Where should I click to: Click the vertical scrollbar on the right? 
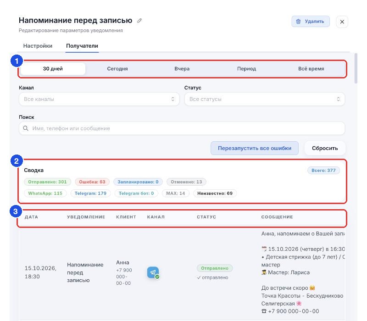356,68
